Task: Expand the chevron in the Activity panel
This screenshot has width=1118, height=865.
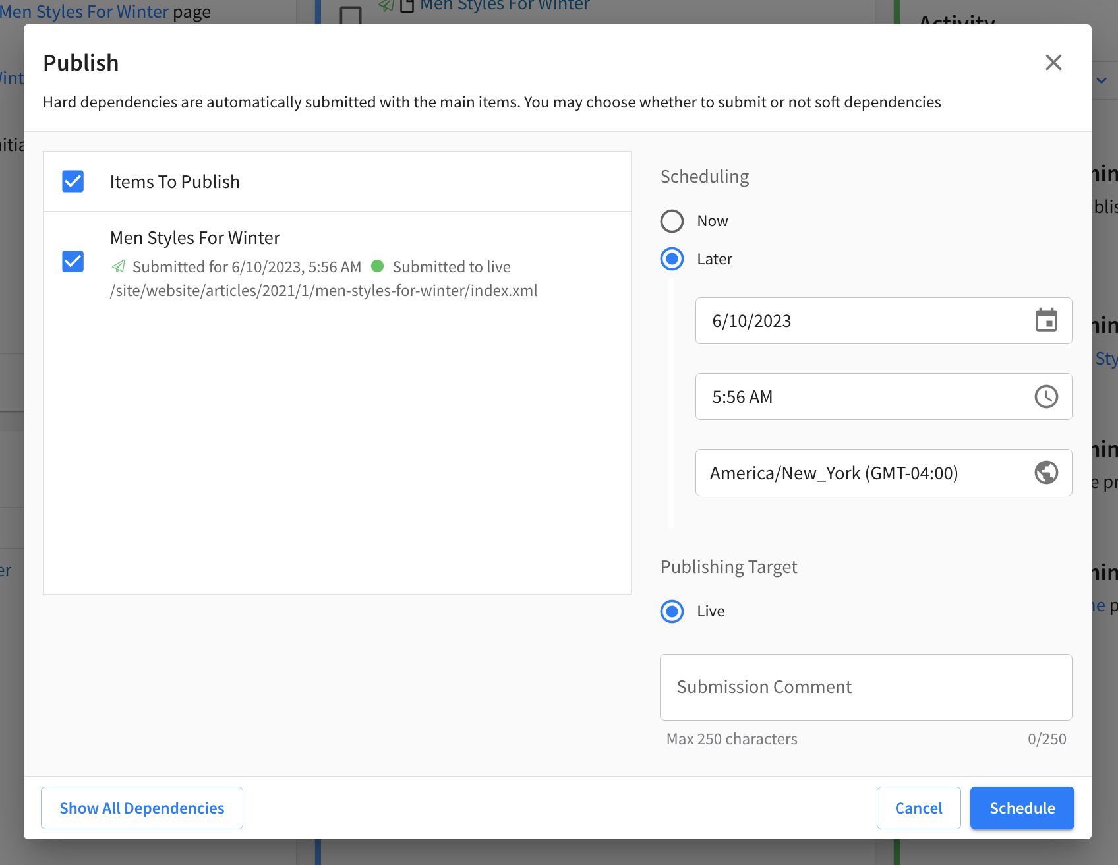Action: 1102,80
